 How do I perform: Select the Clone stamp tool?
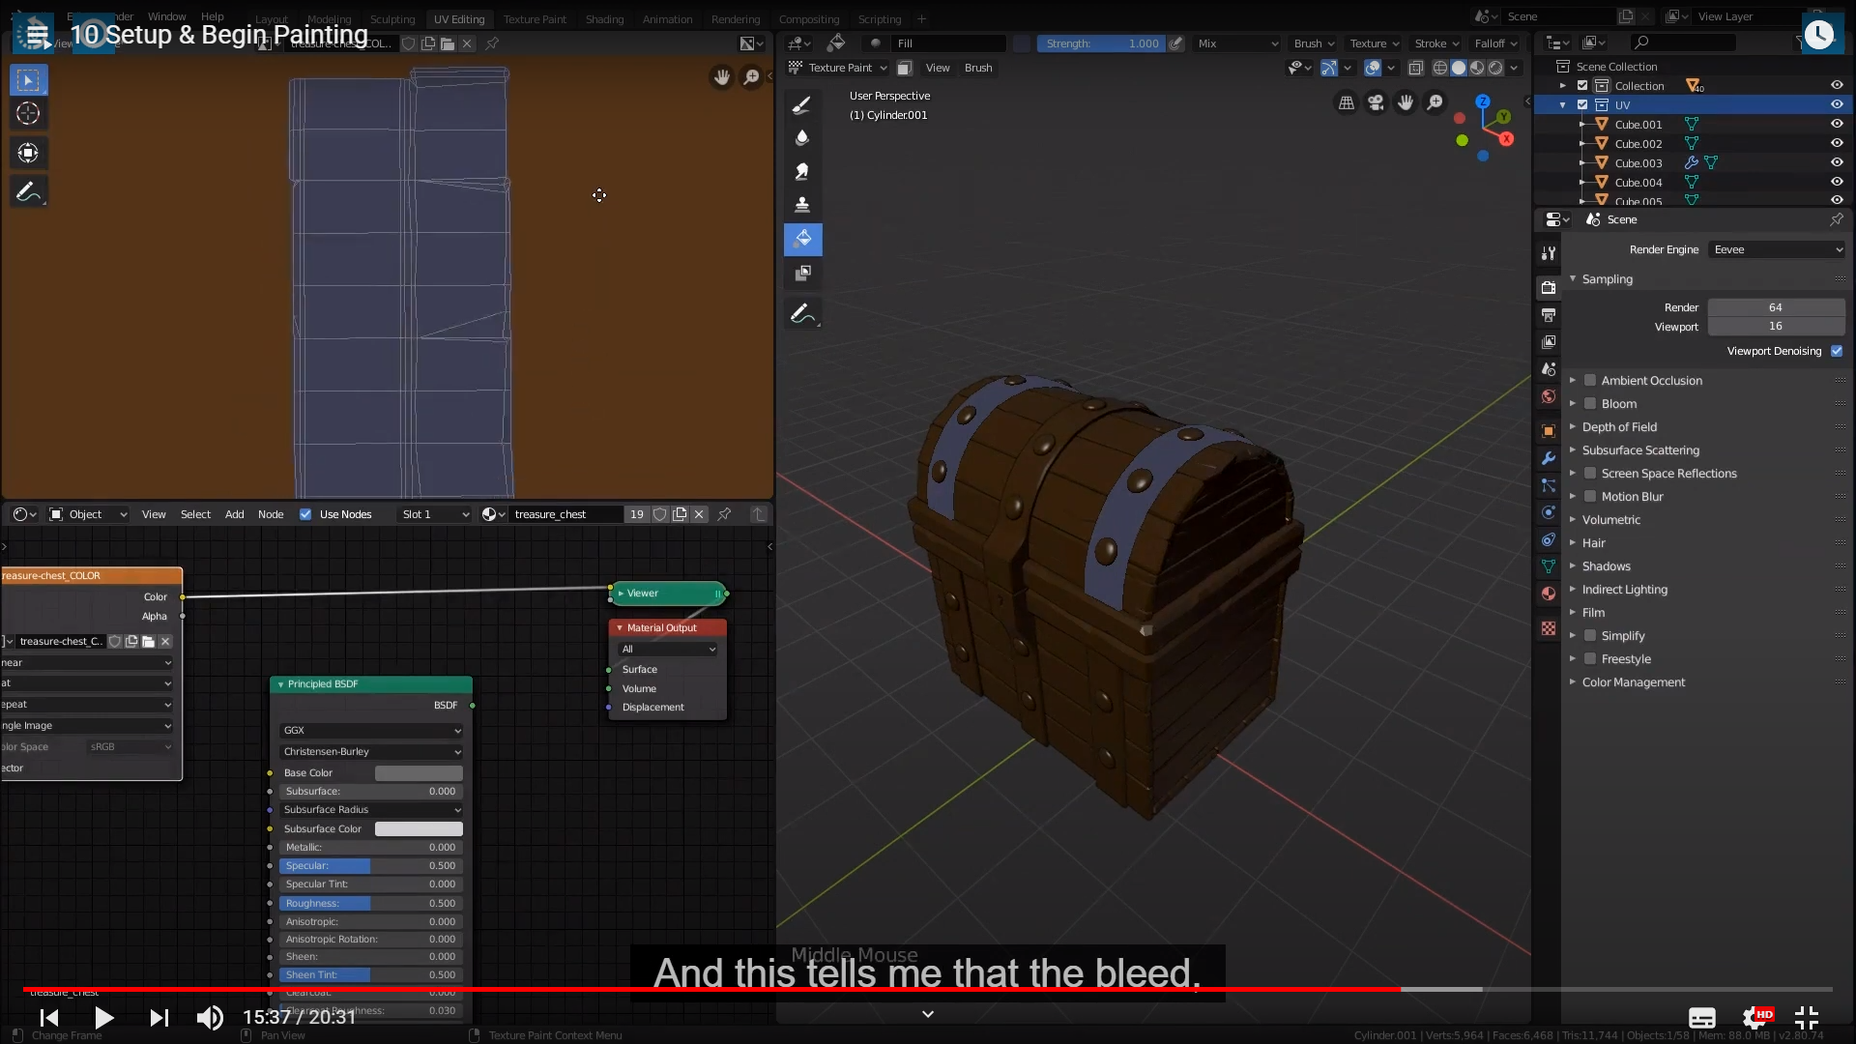click(x=802, y=204)
